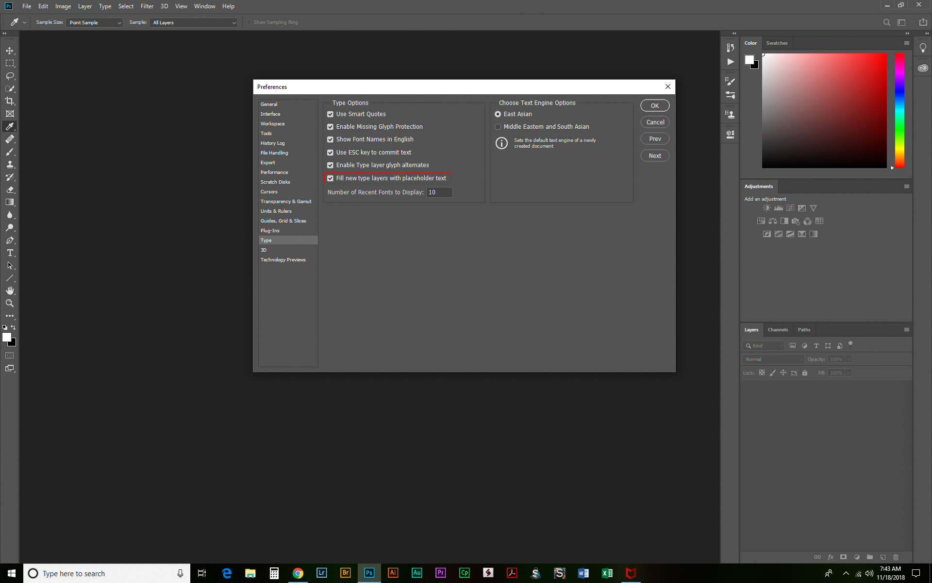Viewport: 932px width, 583px height.
Task: Toggle Enable Missing Glyph Protection checkbox
Action: pyautogui.click(x=330, y=127)
